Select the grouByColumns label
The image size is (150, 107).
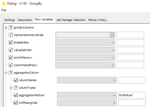[24, 28]
